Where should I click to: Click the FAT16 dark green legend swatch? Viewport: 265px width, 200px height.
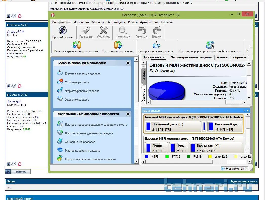click(188, 157)
